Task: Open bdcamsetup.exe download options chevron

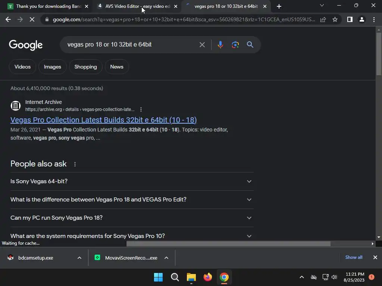Action: 79,258
